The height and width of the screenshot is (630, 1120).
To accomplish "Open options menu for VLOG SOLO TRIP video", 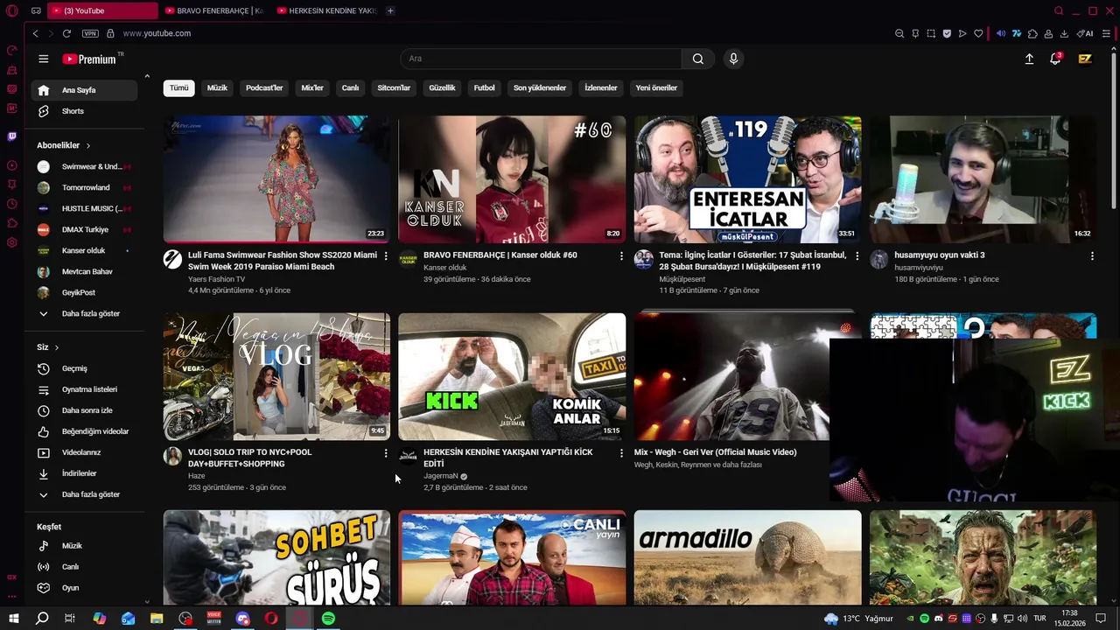I will [386, 453].
